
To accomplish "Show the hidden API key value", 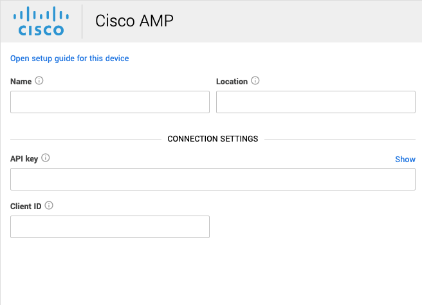I will coord(405,159).
